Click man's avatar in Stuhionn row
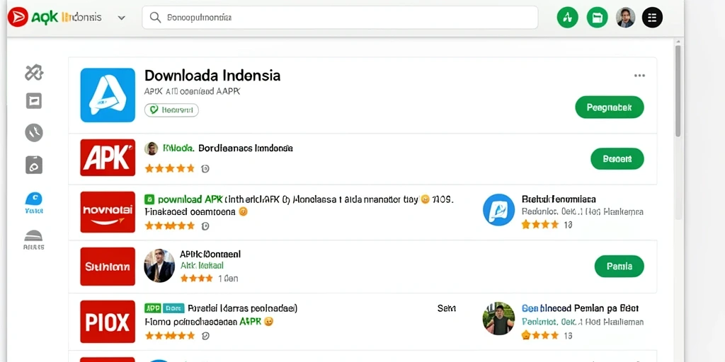Viewport: 725px width, 362px height. coord(159,266)
